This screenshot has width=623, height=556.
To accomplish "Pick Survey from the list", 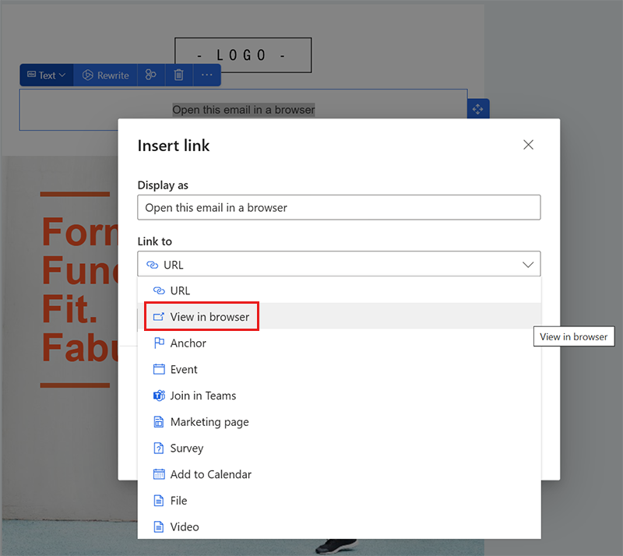I will [339, 448].
